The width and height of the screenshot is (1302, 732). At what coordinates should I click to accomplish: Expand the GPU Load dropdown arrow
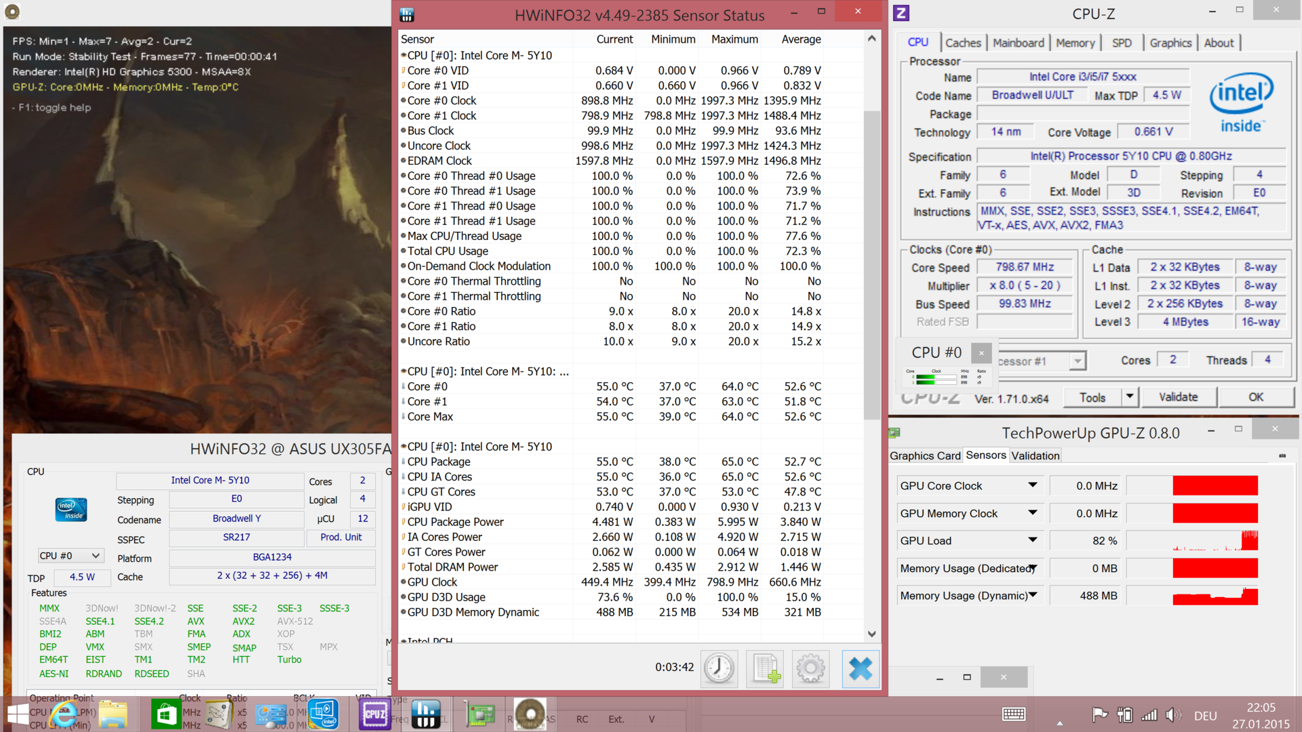[x=1032, y=540]
